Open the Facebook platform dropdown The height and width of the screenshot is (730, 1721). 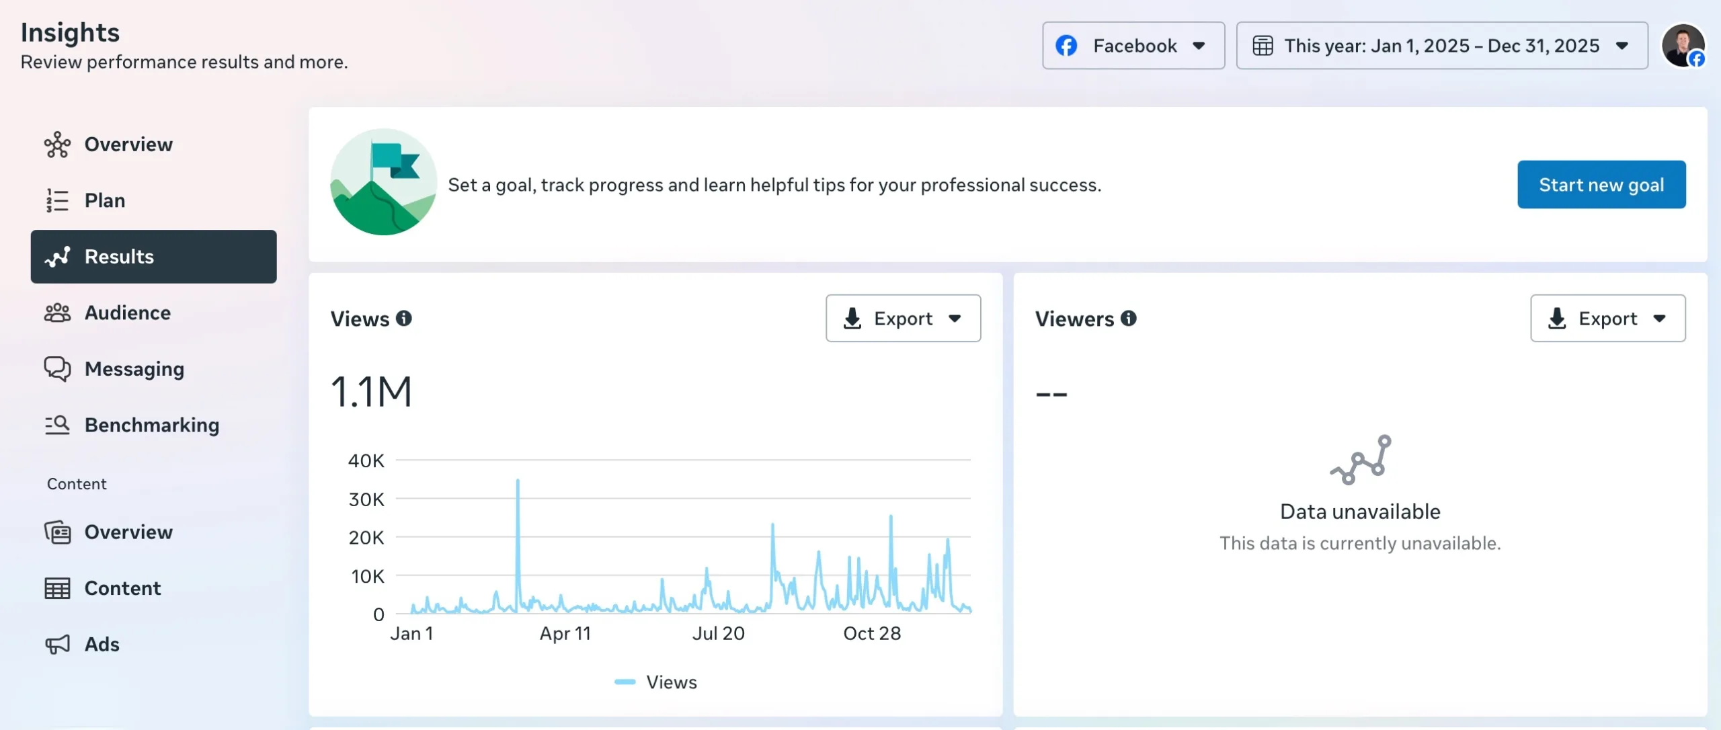tap(1133, 46)
